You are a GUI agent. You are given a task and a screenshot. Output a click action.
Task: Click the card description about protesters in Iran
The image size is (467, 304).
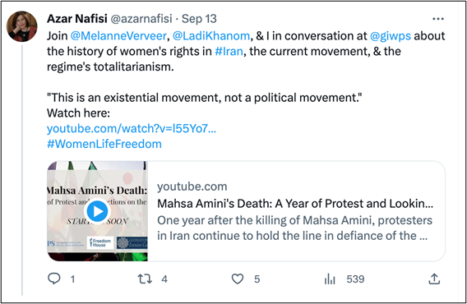[x=295, y=228]
